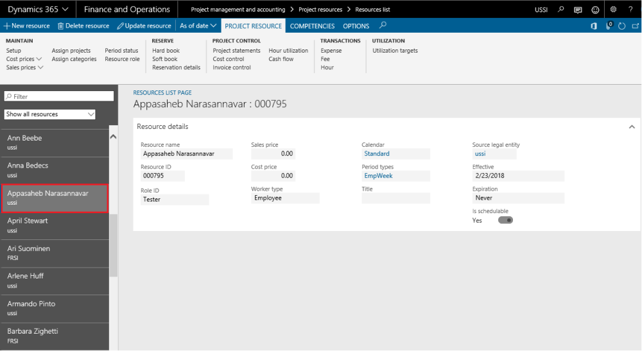Open the Options tab

coord(356,26)
